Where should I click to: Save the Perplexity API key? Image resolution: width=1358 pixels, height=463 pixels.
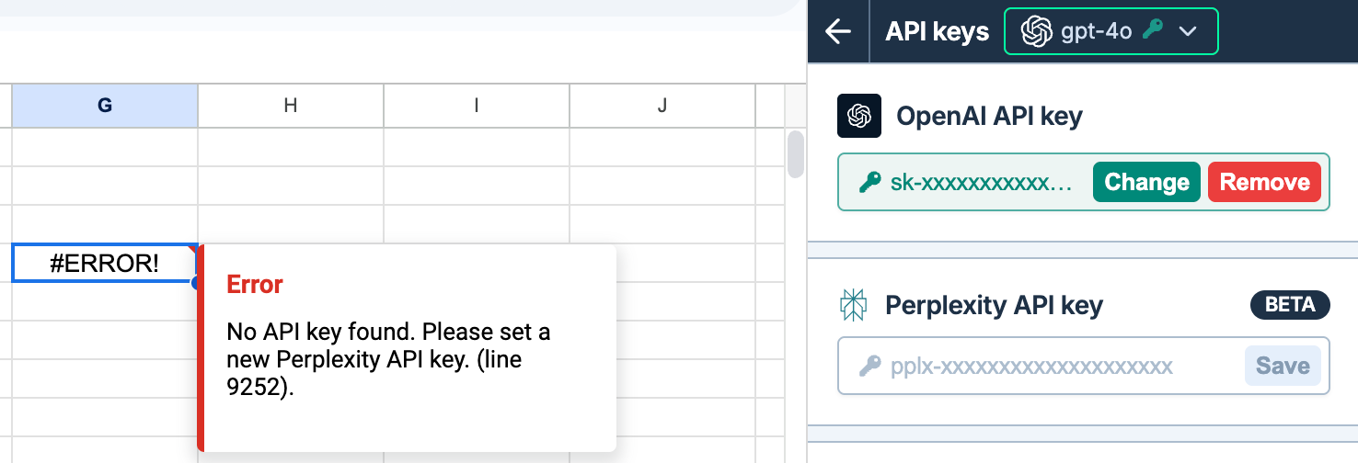[1283, 366]
